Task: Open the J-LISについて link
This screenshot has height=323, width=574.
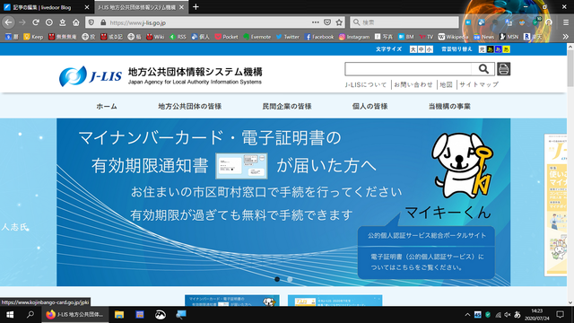Action: [x=366, y=84]
